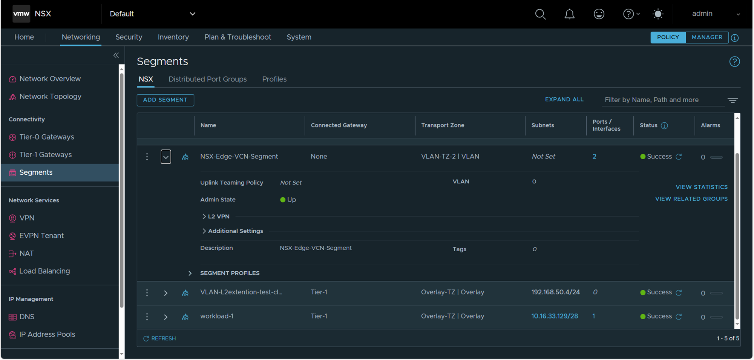Screen dimensions: 754x360
Task: Expand the VLAN-L2extention-test row
Action: 166,293
